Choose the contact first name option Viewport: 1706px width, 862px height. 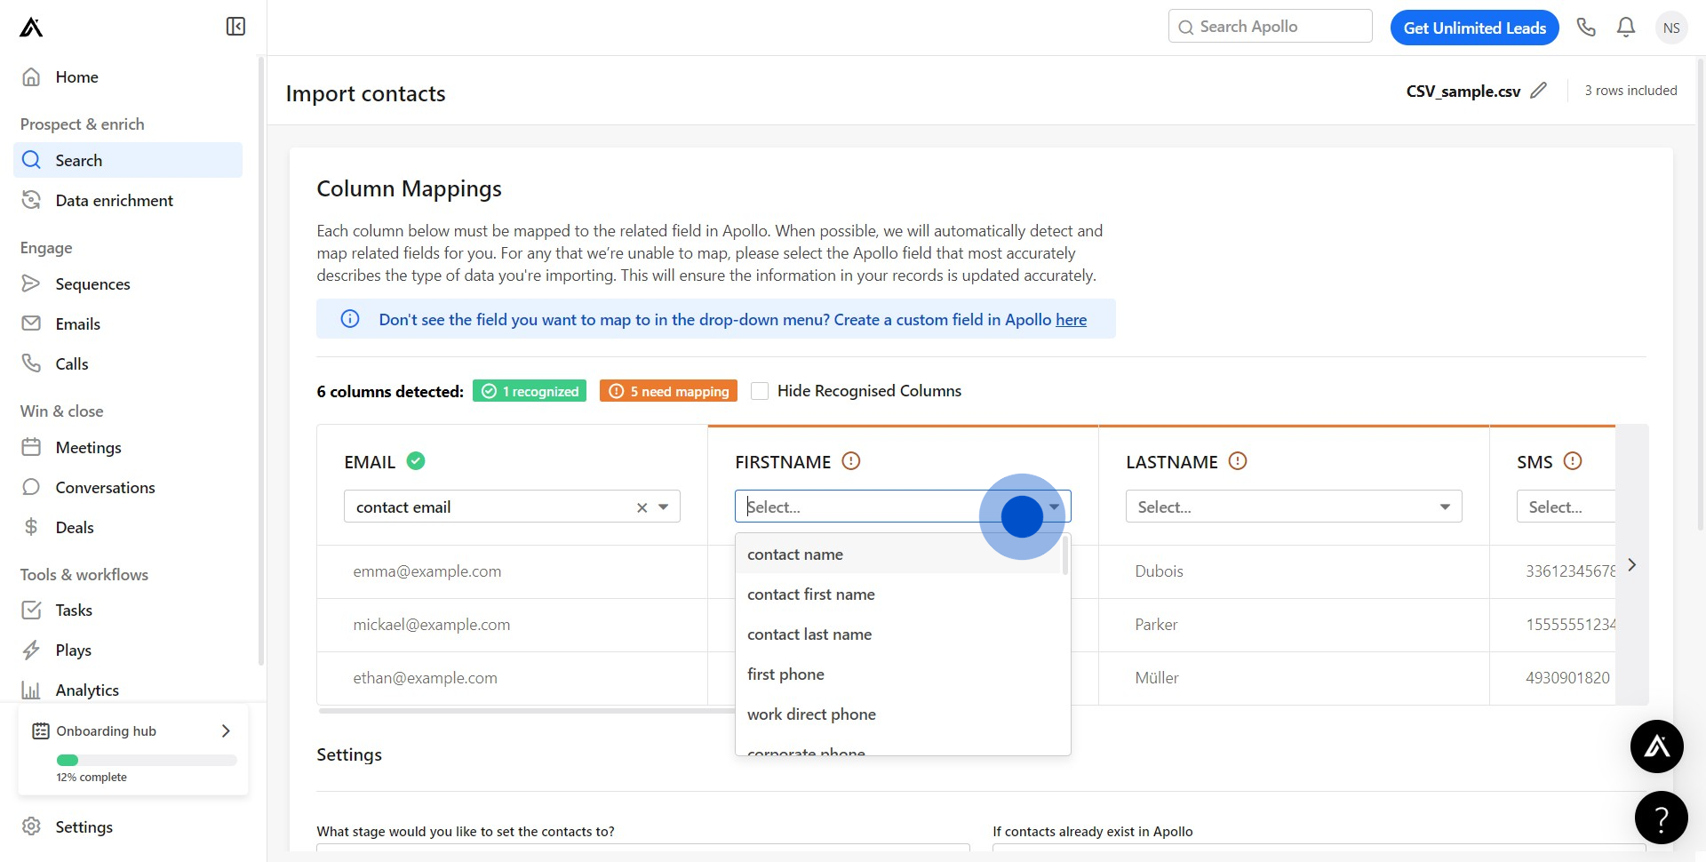pyautogui.click(x=810, y=595)
